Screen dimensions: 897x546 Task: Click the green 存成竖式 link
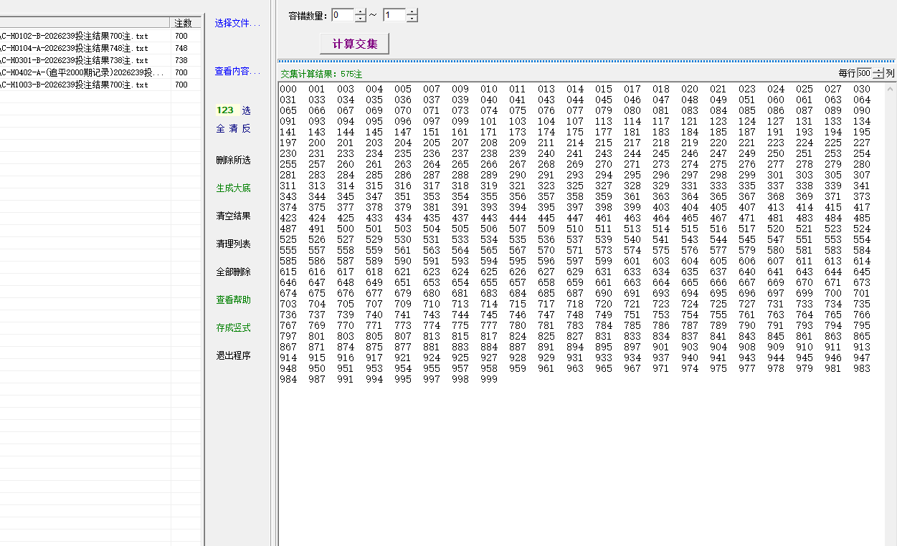point(234,327)
